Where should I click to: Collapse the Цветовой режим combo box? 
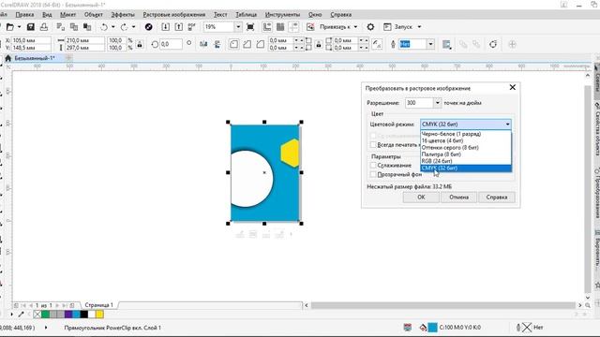tap(507, 125)
